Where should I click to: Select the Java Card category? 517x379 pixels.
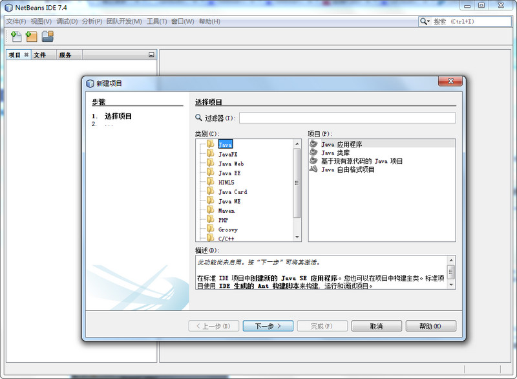tap(233, 192)
